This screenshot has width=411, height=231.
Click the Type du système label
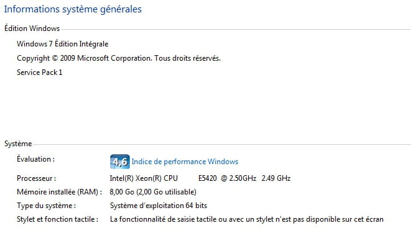[x=46, y=206]
